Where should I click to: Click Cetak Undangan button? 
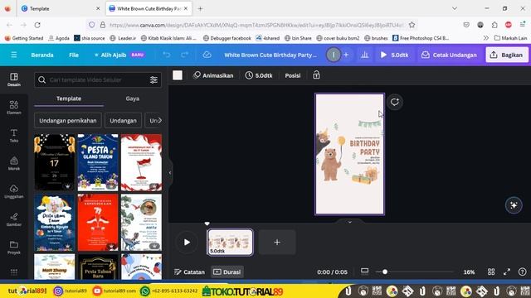click(x=449, y=55)
